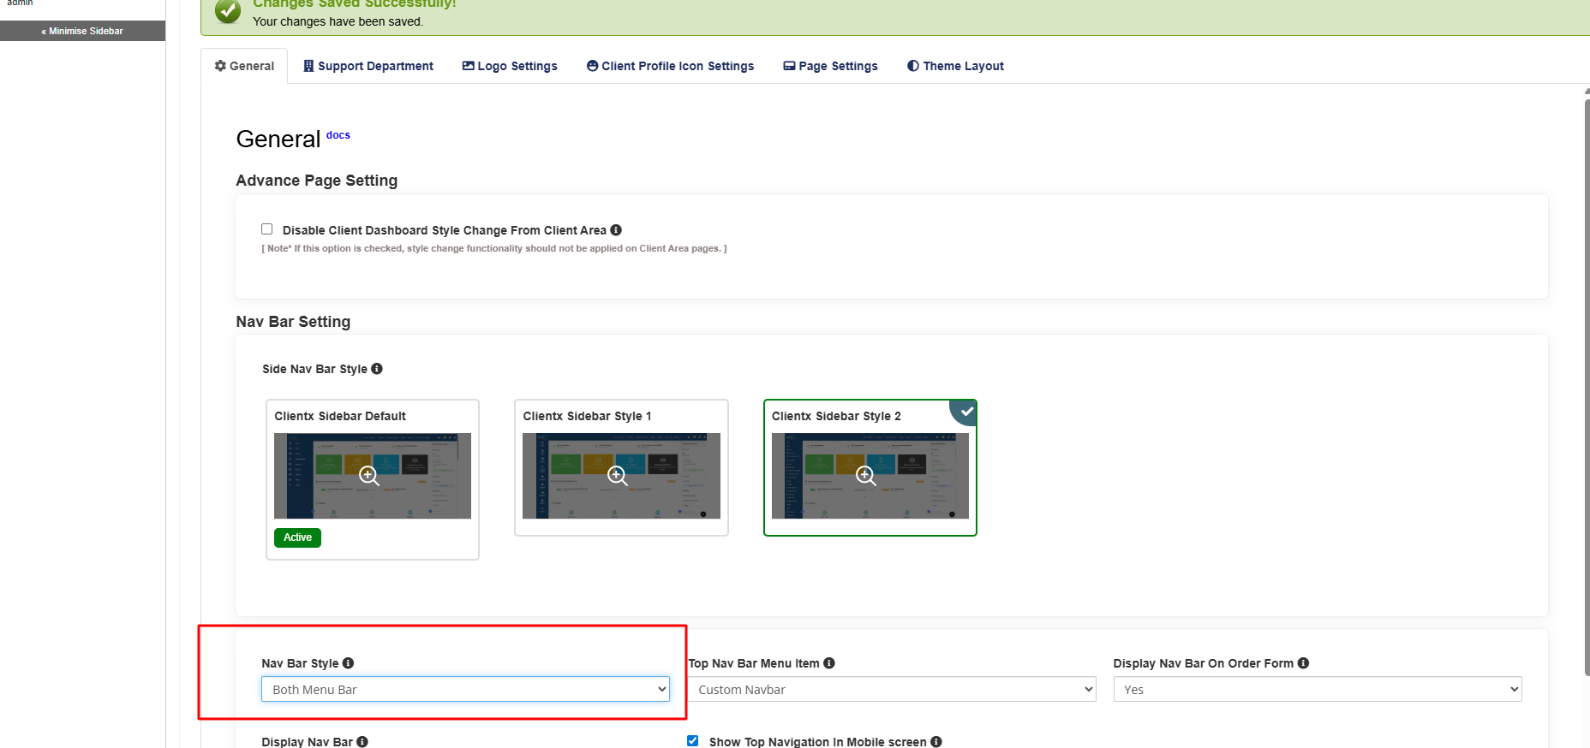Click info icon beside Side Nav Bar Style
This screenshot has height=748, width=1590.
(377, 369)
